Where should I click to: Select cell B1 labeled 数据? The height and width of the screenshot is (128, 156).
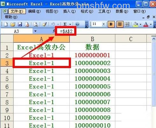(x=92, y=47)
